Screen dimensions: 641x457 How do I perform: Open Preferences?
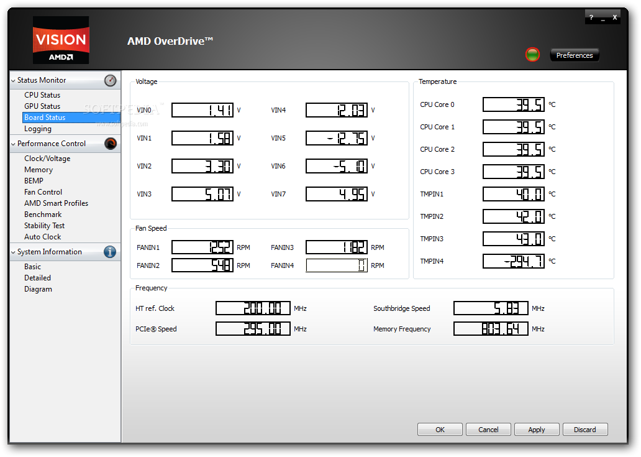575,55
